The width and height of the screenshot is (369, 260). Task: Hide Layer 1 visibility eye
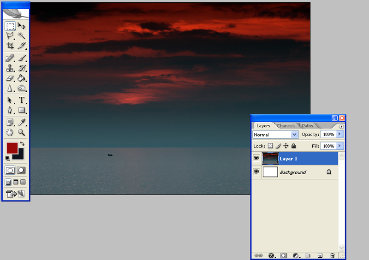coord(256,158)
